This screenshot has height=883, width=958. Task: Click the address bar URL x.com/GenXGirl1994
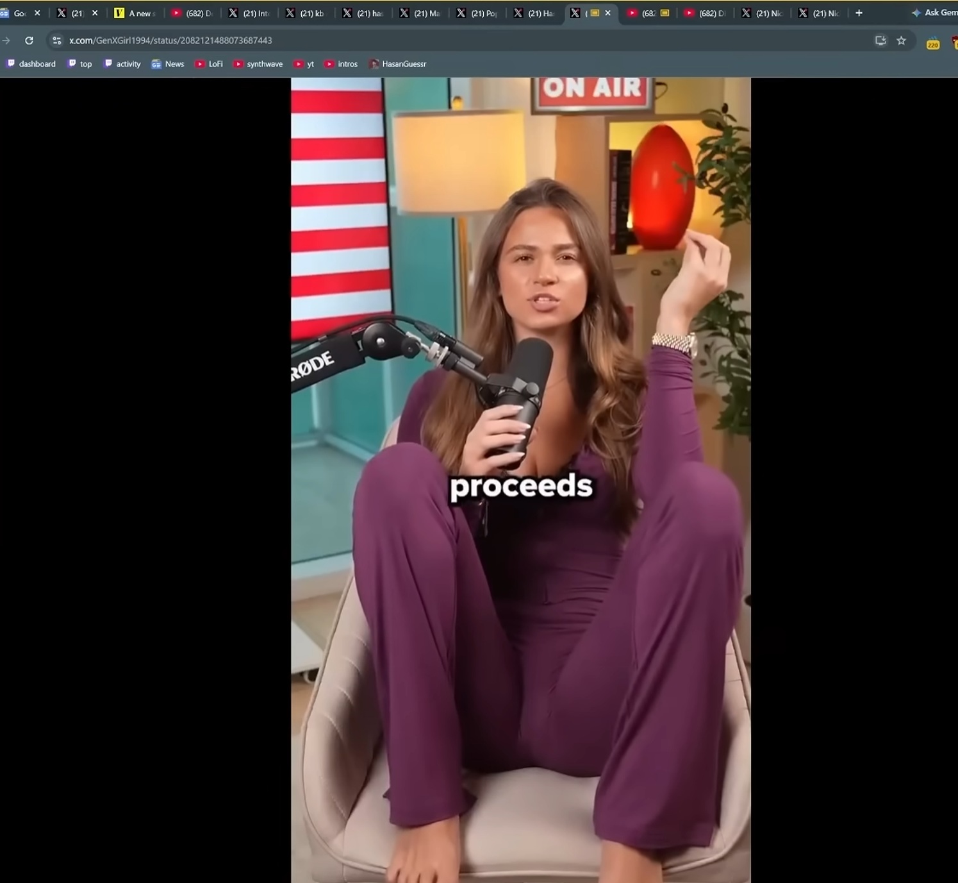click(x=170, y=40)
